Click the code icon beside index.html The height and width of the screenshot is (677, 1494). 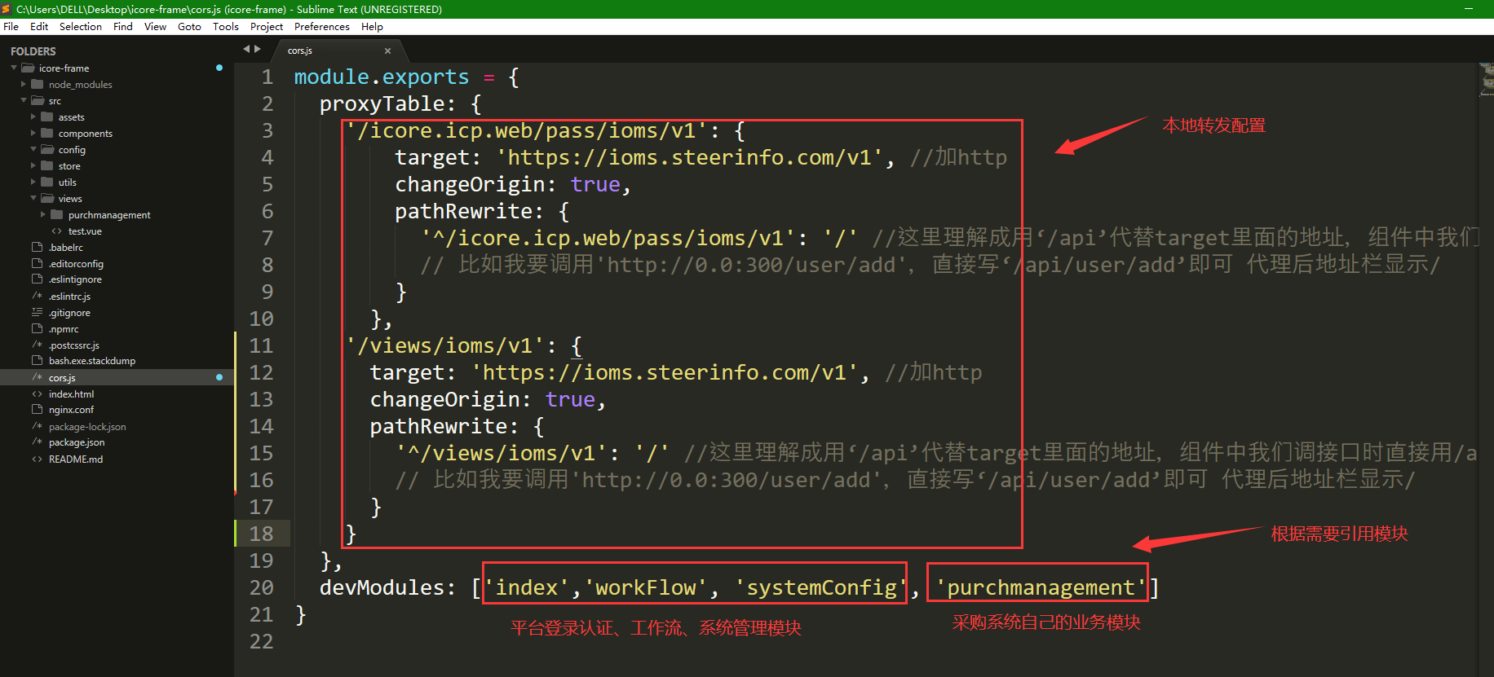coord(37,393)
